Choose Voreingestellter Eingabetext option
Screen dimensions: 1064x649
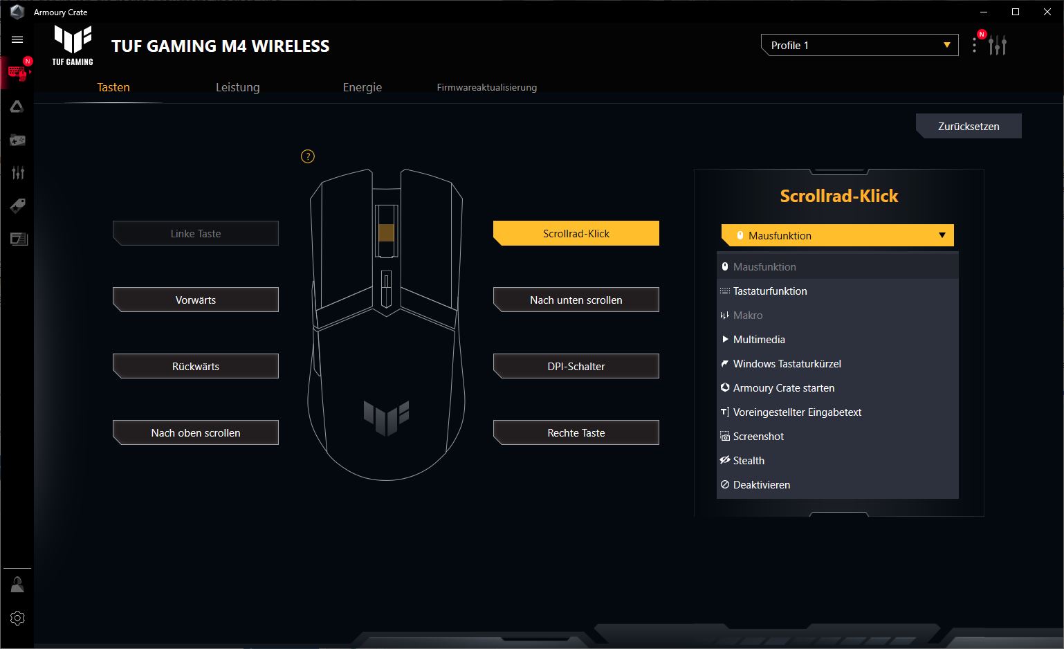838,412
